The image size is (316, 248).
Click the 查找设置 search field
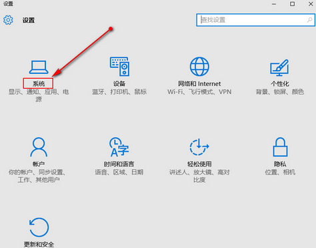tap(255, 20)
